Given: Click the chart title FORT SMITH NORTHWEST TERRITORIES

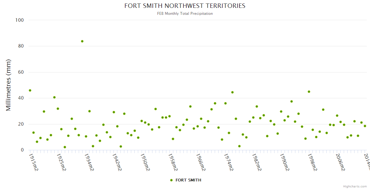Looking at the screenshot, I should pos(185,6).
